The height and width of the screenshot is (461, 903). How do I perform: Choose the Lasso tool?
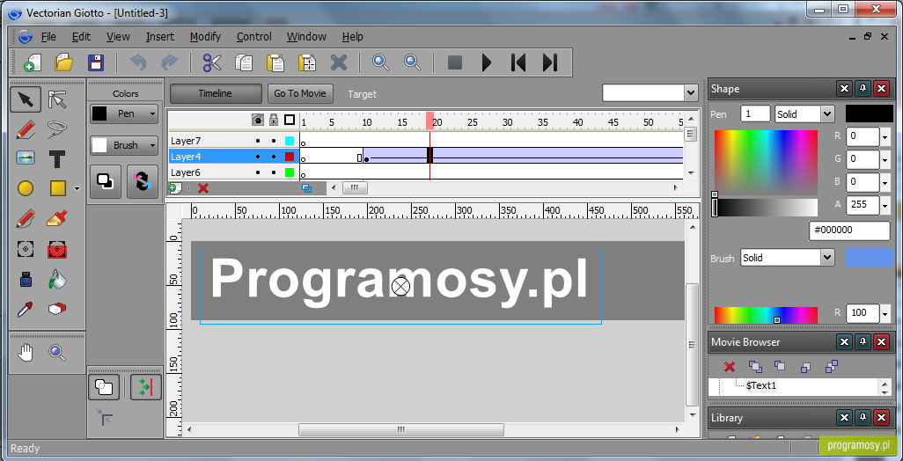point(57,129)
